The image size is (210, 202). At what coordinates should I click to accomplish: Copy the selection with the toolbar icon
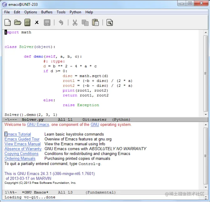click(85, 23)
